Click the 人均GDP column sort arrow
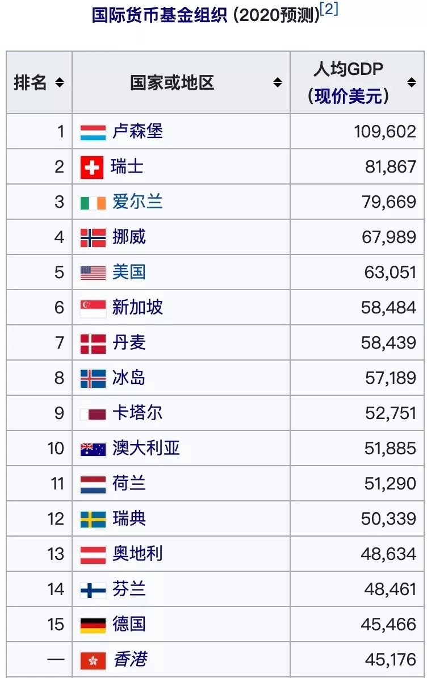Image resolution: width=427 pixels, height=678 pixels. point(412,82)
